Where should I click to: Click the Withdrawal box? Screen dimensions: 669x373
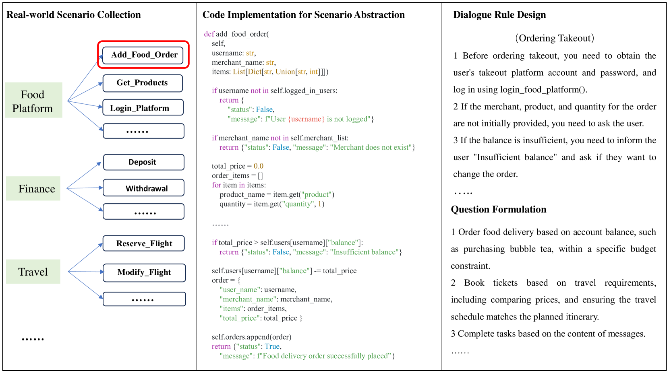[x=143, y=188]
